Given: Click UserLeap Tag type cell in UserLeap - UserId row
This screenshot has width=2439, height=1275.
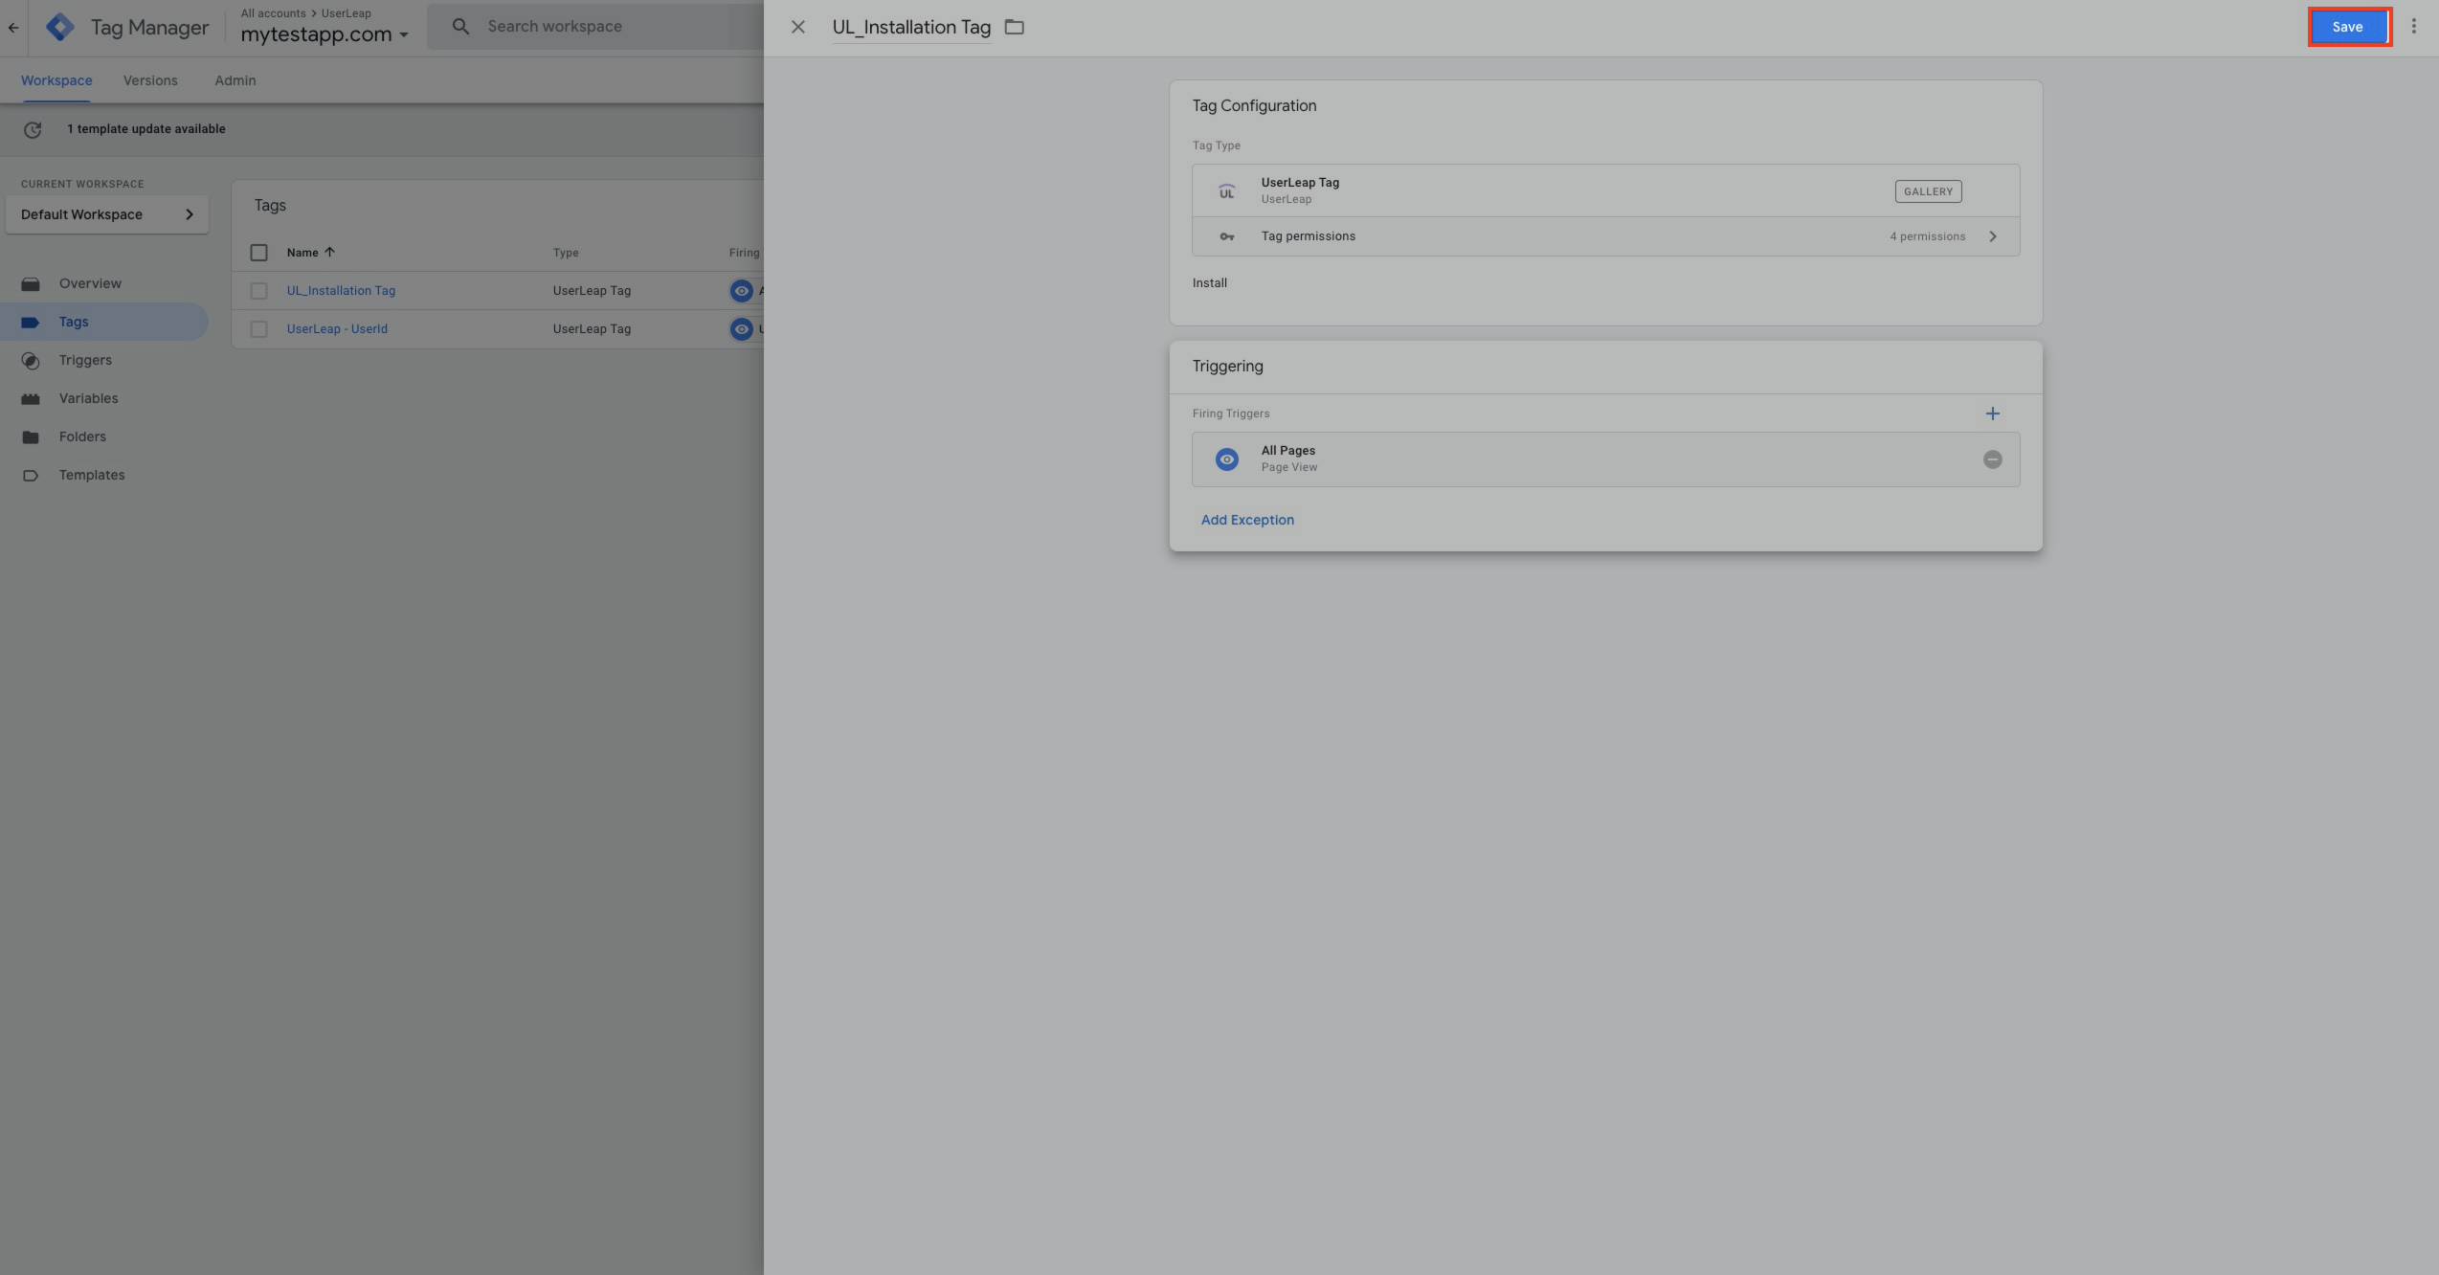Looking at the screenshot, I should click(x=592, y=329).
